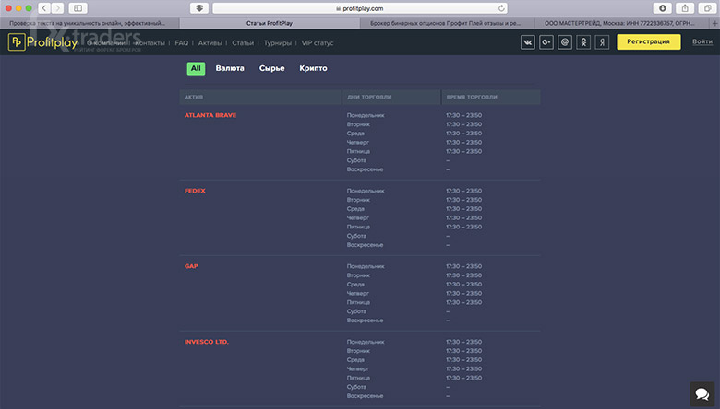Screen dimensions: 720x409
Task: Click Воскресенье in the FEDEX row
Action: click(365, 245)
